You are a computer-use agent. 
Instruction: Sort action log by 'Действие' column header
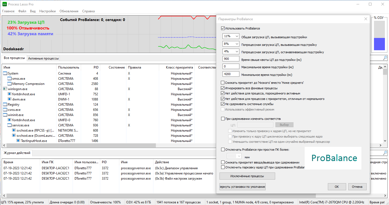[x=184, y=162]
